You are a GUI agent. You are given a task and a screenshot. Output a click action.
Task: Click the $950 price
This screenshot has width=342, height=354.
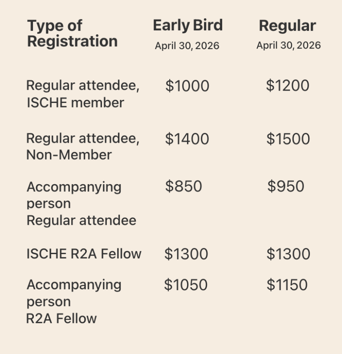pos(286,186)
